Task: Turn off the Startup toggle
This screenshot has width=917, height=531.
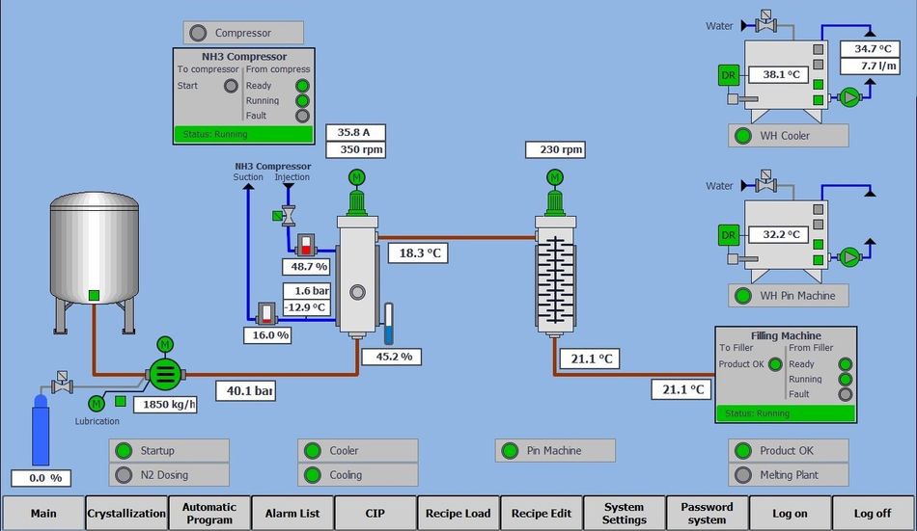Action: click(x=169, y=451)
